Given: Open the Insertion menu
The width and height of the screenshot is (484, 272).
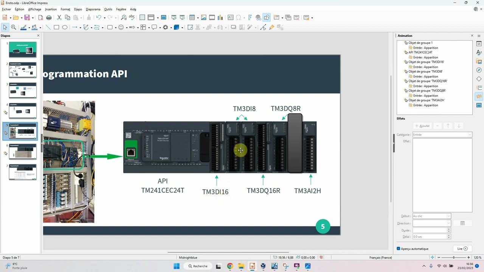Looking at the screenshot, I should [x=51, y=9].
